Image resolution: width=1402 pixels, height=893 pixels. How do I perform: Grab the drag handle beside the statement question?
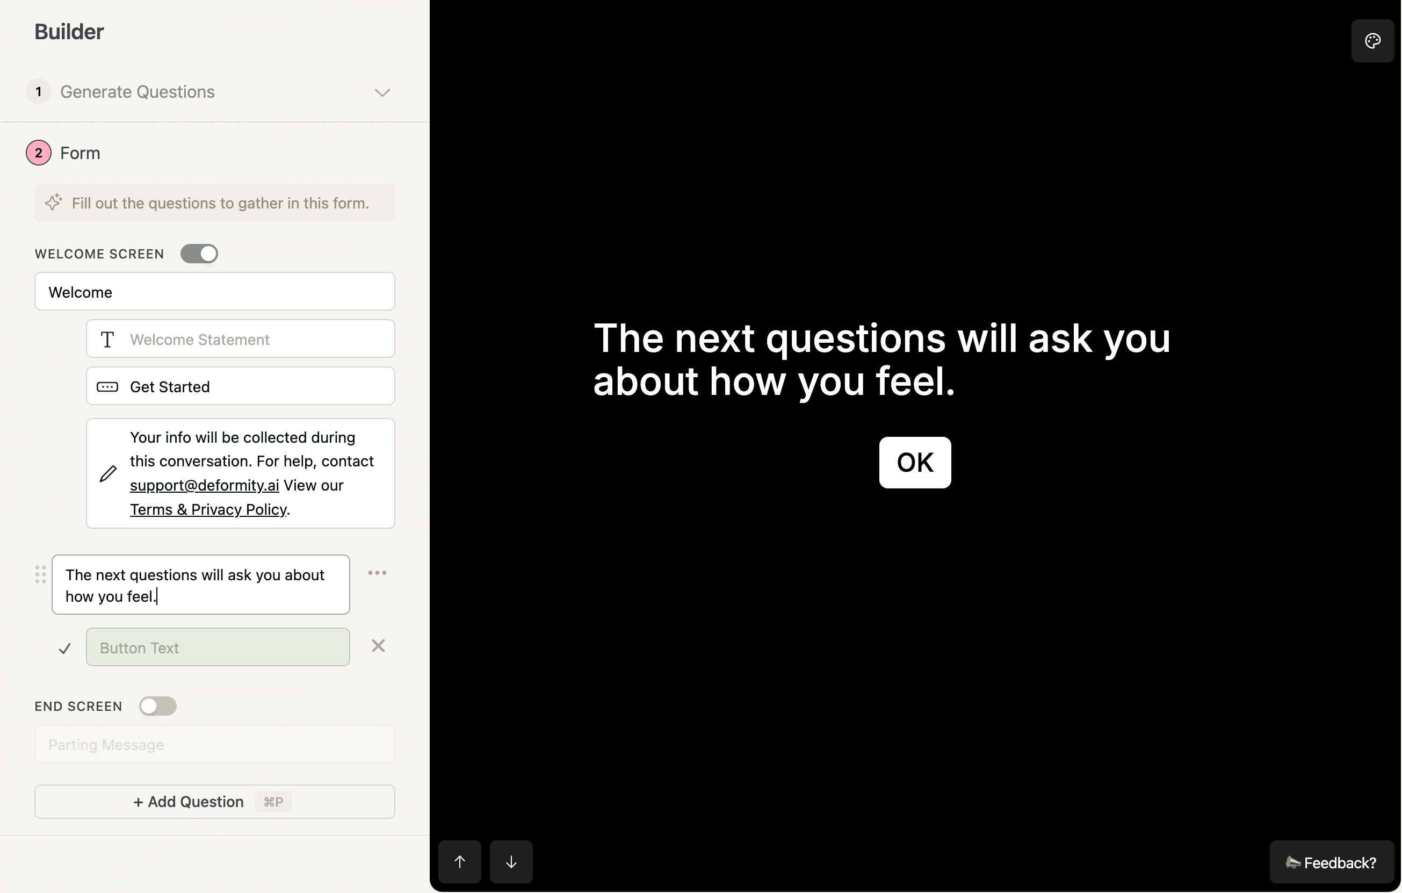(40, 574)
